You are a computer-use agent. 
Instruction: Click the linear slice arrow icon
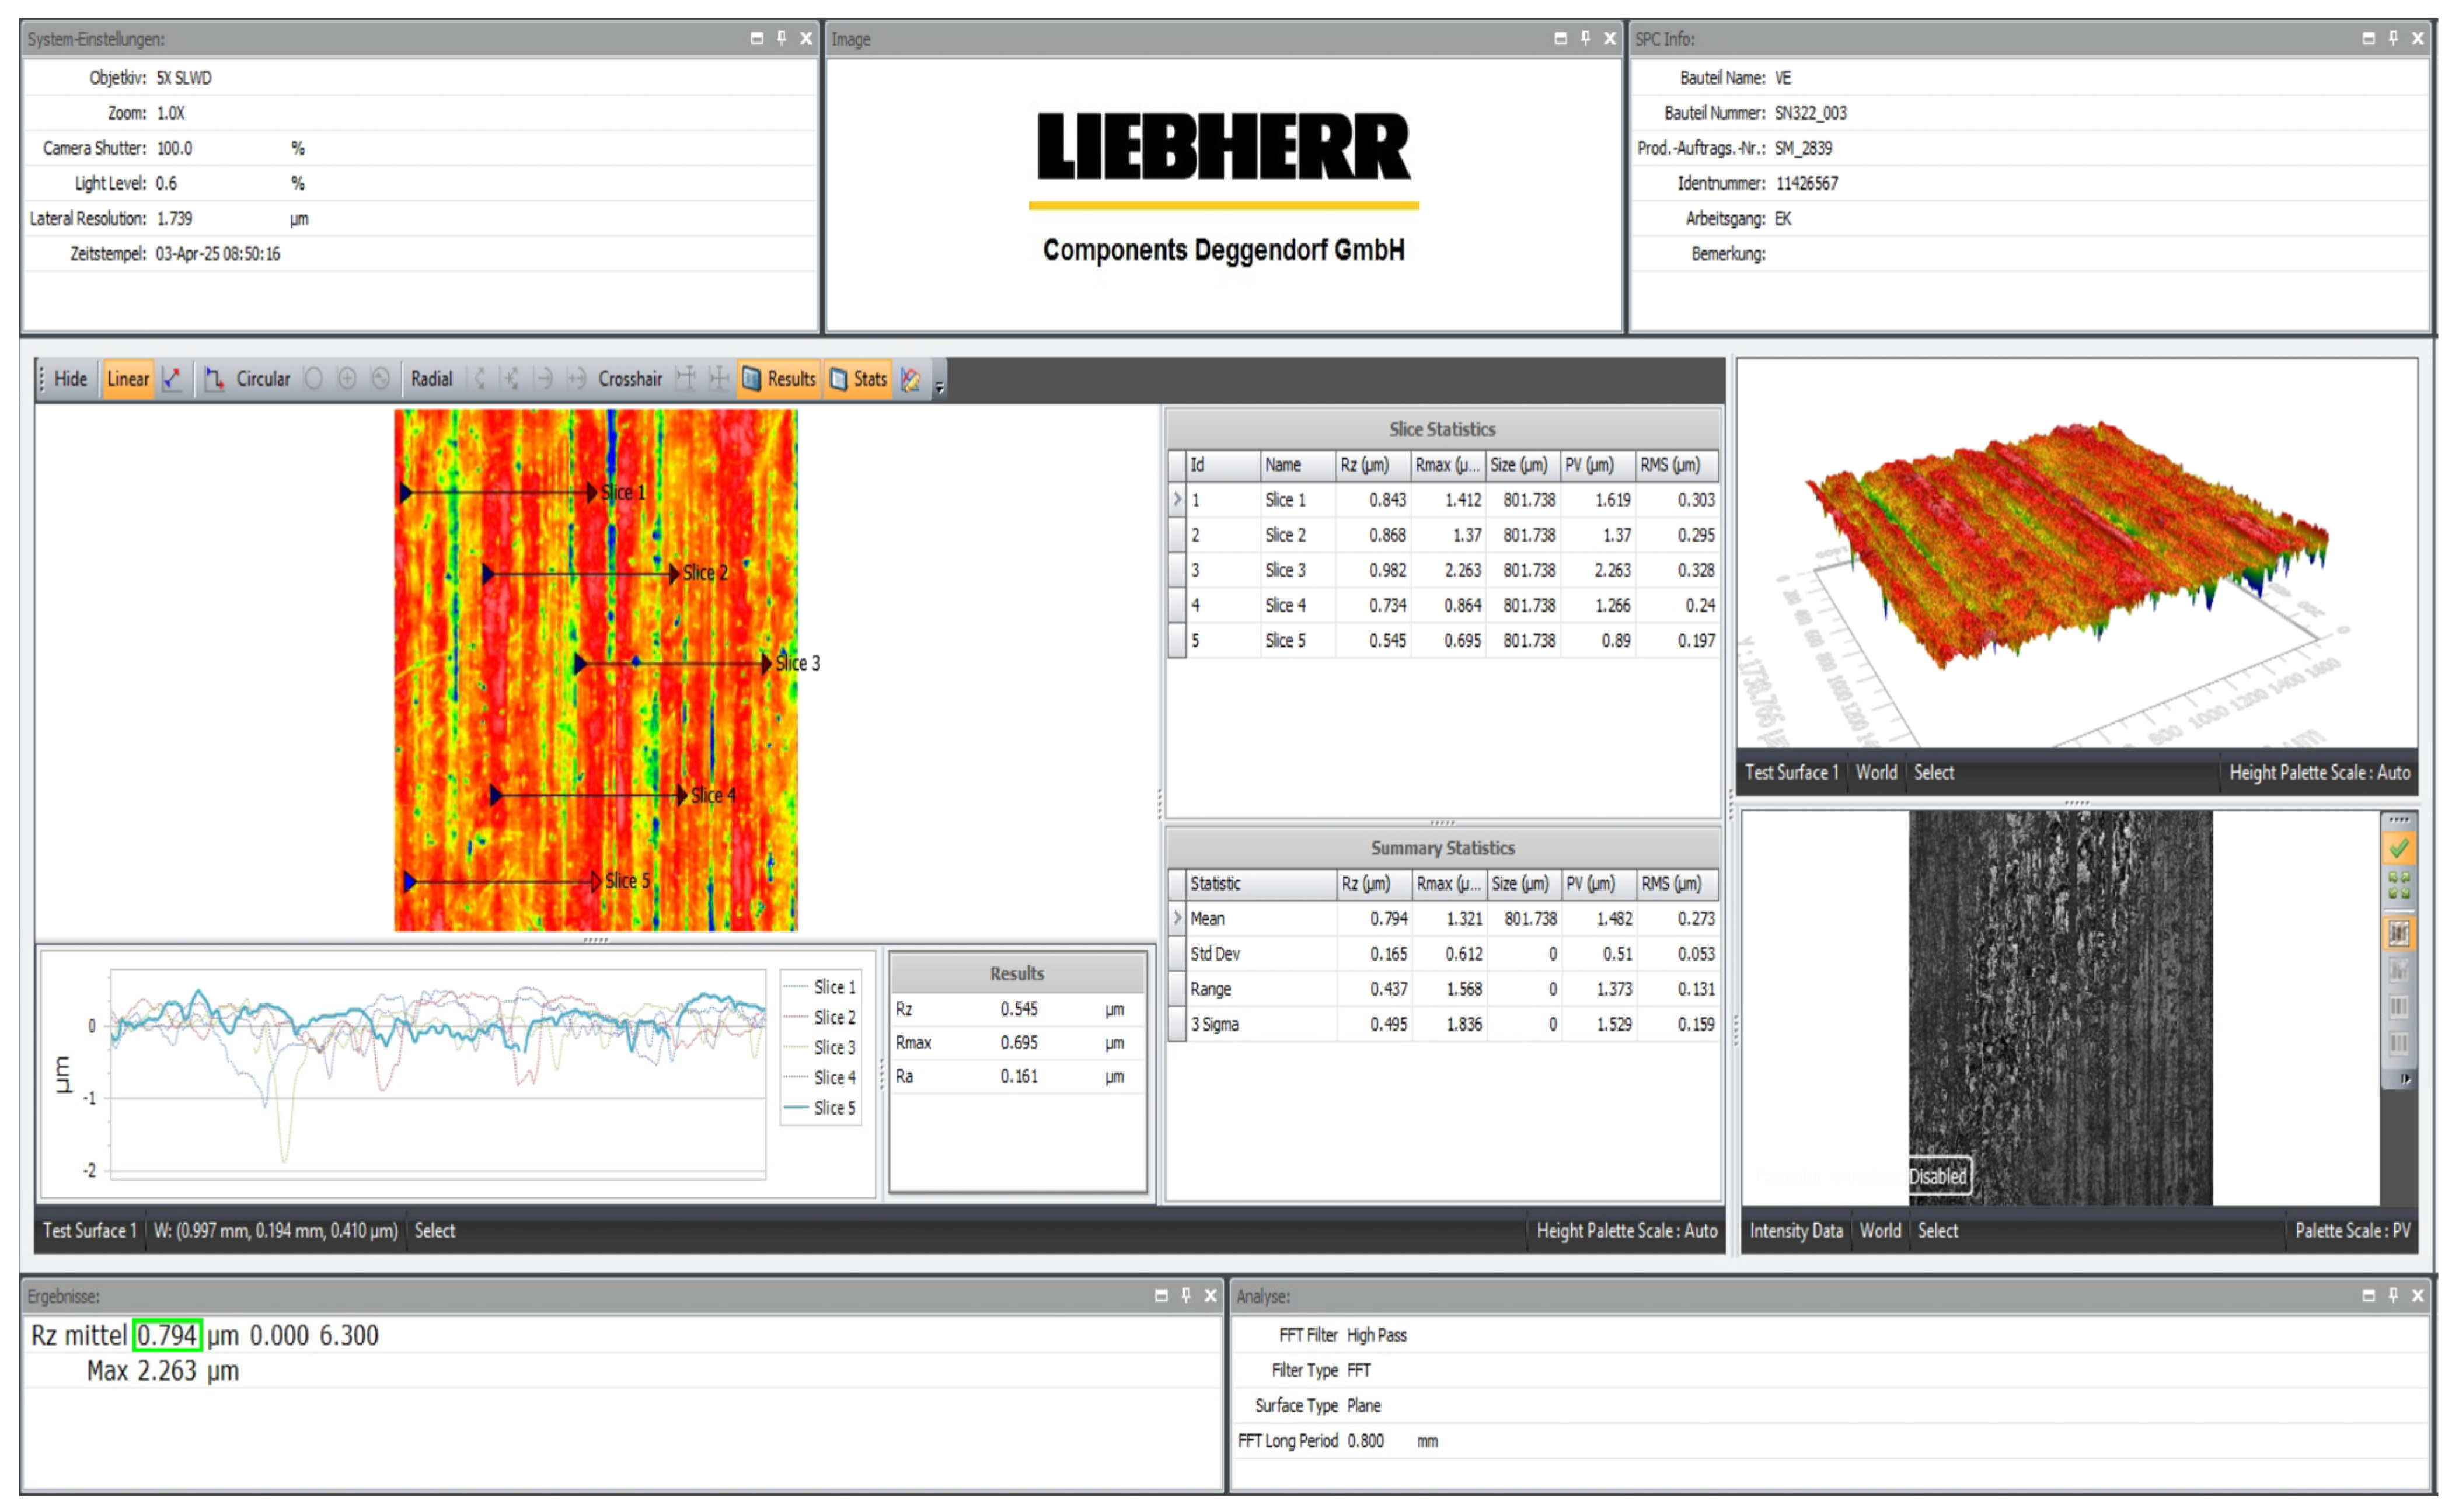pyautogui.click(x=172, y=380)
